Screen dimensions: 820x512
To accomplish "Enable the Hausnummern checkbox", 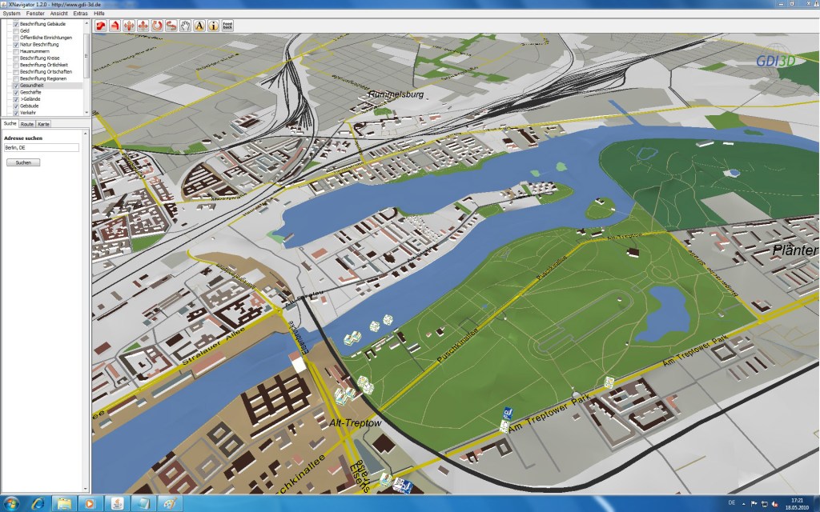I will tap(16, 51).
